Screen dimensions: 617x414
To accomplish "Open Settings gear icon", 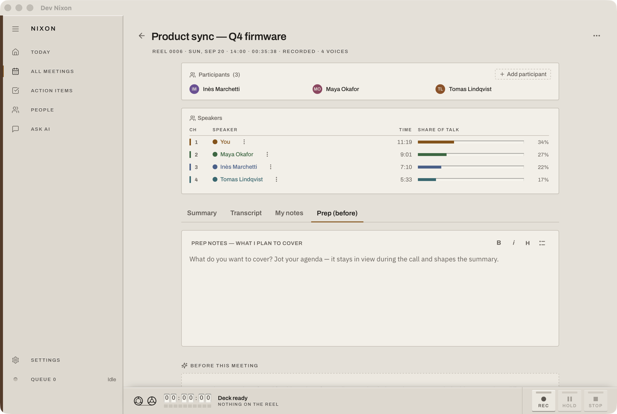I will 15,360.
